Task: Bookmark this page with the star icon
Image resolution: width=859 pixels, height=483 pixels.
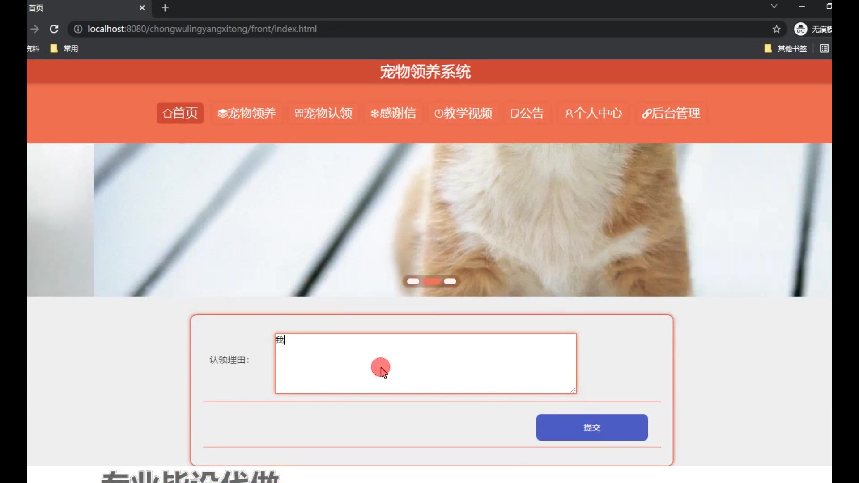Action: tap(776, 29)
